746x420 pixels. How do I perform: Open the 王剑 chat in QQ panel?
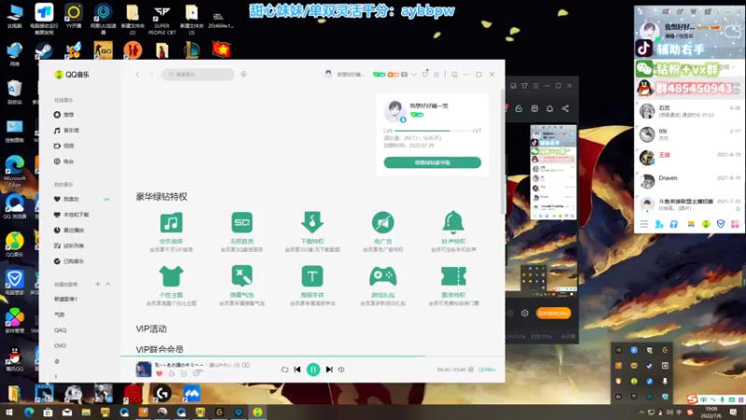(x=689, y=158)
